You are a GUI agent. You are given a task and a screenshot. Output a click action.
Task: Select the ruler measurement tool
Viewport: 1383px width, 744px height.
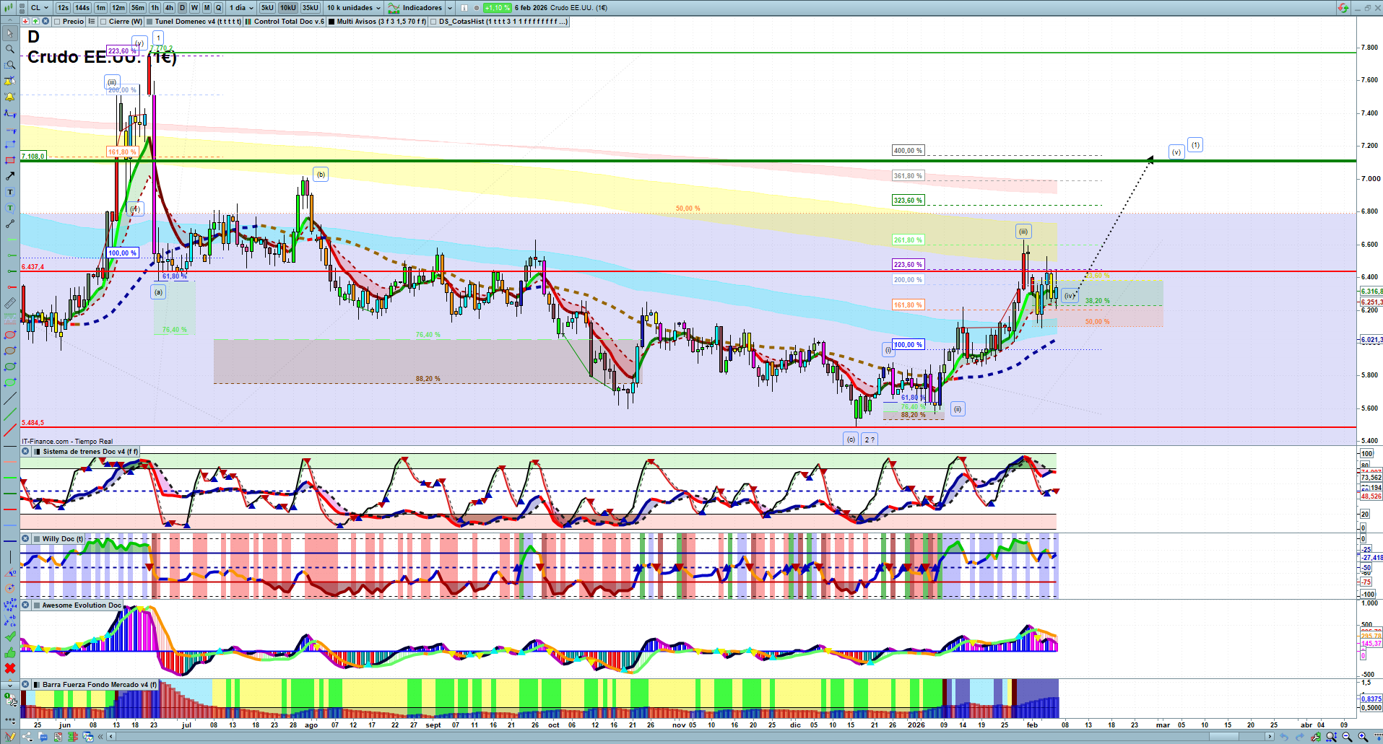10,303
